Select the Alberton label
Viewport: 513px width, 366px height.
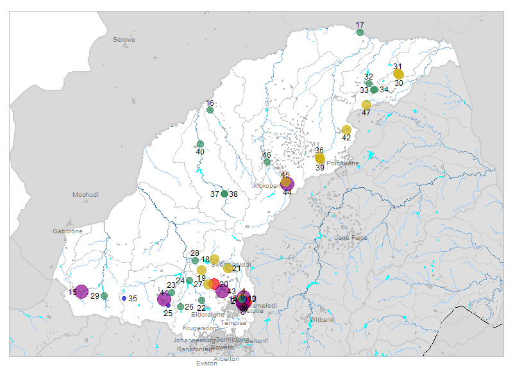226,359
